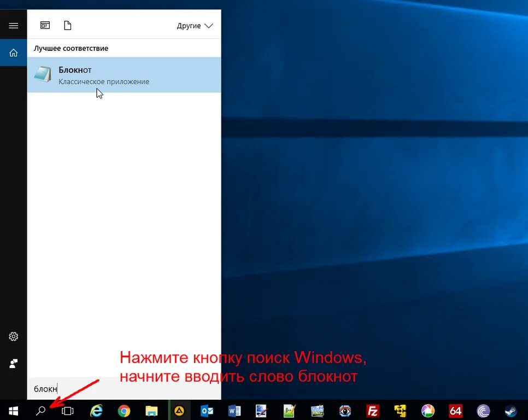The image size is (528, 420).
Task: Open the Start menu
Action: pyautogui.click(x=13, y=411)
